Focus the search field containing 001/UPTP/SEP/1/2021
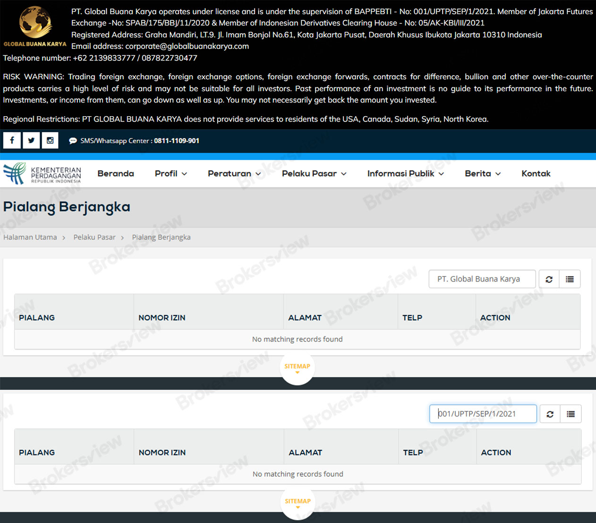 pyautogui.click(x=483, y=414)
